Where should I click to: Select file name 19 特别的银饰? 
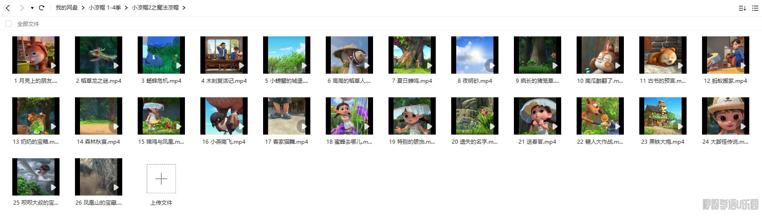coord(412,142)
